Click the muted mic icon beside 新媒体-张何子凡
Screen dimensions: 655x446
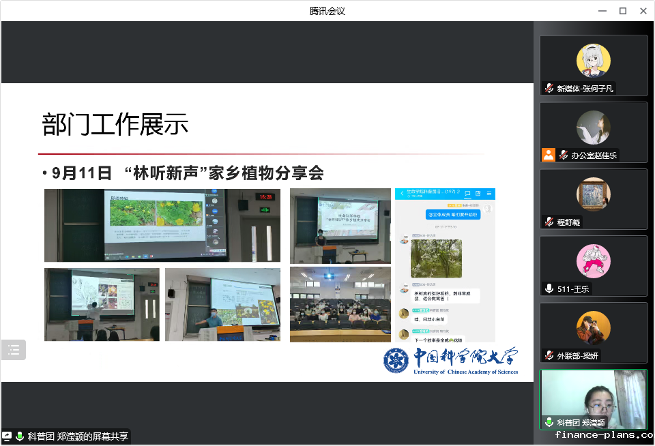coord(549,89)
